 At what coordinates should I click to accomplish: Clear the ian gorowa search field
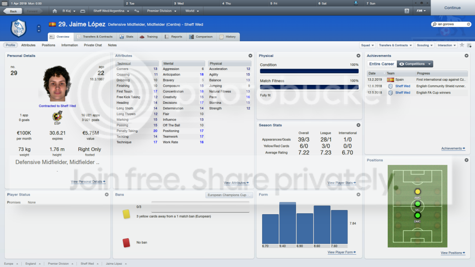pyautogui.click(x=469, y=24)
